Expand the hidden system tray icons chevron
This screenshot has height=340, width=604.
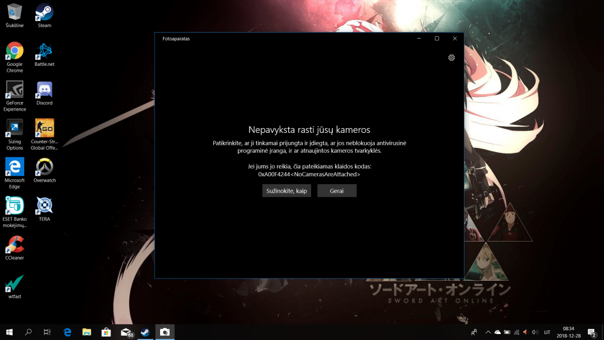488,332
